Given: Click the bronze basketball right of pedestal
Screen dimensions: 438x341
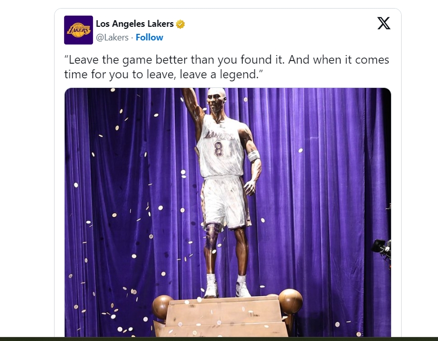Looking at the screenshot, I should (x=291, y=301).
